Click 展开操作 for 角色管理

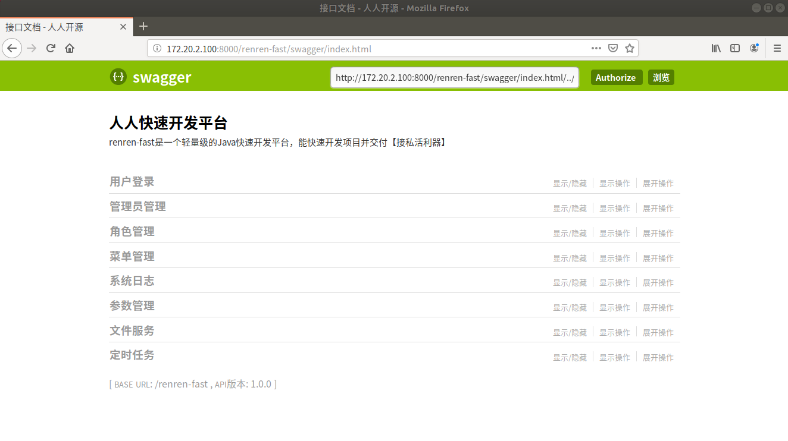[x=658, y=234]
